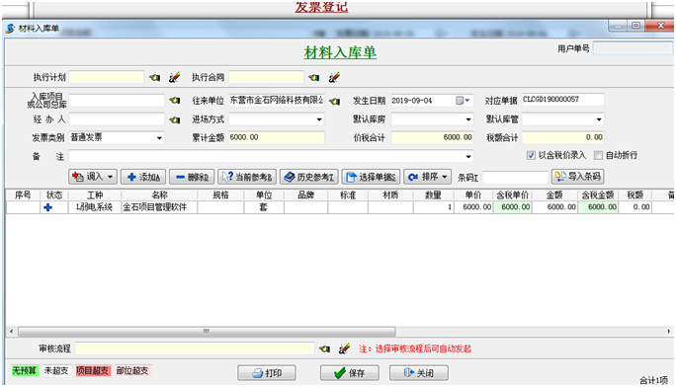Viewport: 676px width, 387px height.
Task: Click the lookup icon beside 经办人 field
Action: click(175, 119)
